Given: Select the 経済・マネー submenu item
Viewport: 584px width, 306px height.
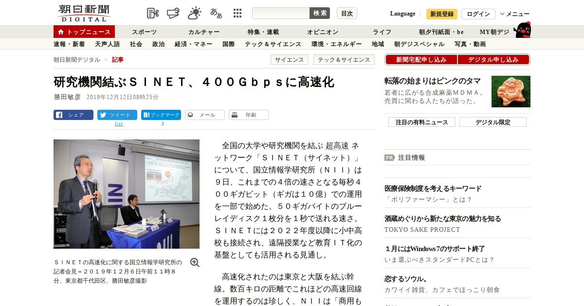Looking at the screenshot, I should (193, 44).
